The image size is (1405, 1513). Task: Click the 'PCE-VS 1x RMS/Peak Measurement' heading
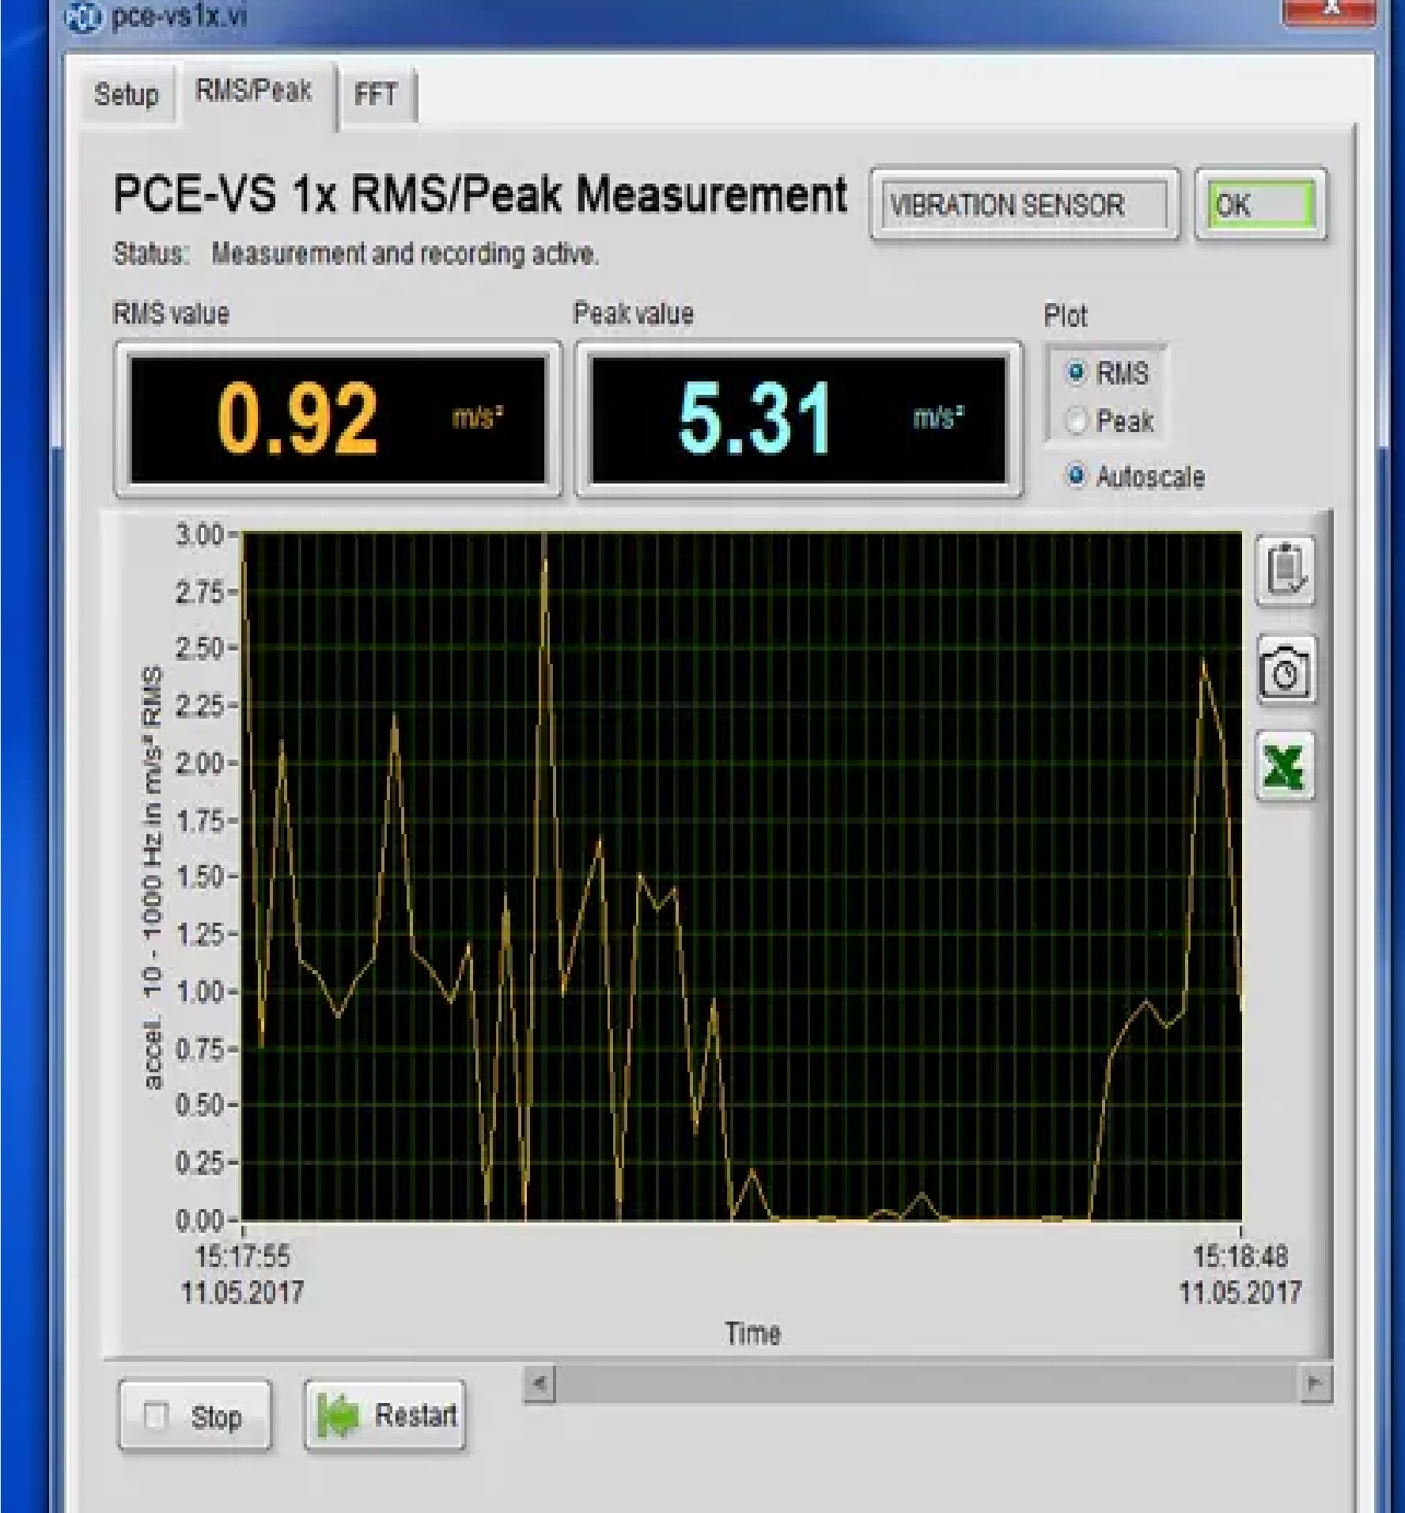coord(479,195)
